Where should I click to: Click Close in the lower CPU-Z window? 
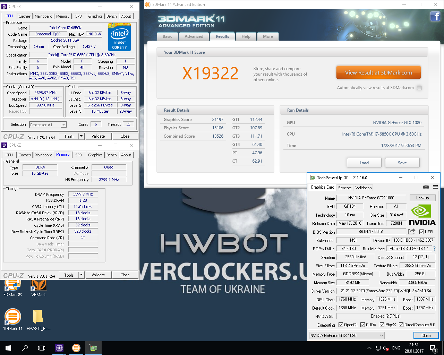pos(125,275)
